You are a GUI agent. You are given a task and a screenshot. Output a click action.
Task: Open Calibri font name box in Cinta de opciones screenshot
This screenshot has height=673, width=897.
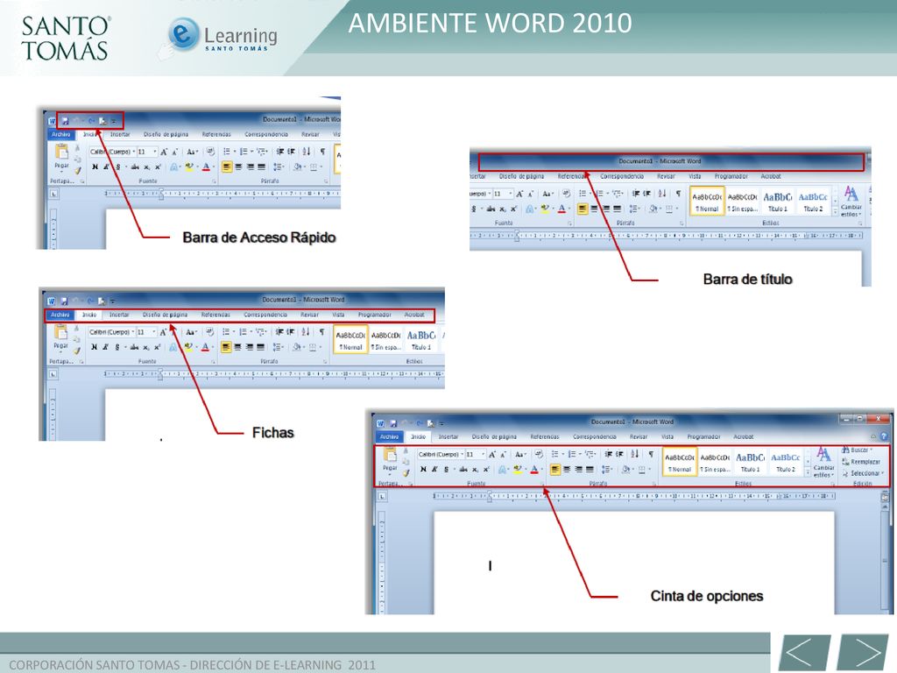pyautogui.click(x=440, y=455)
